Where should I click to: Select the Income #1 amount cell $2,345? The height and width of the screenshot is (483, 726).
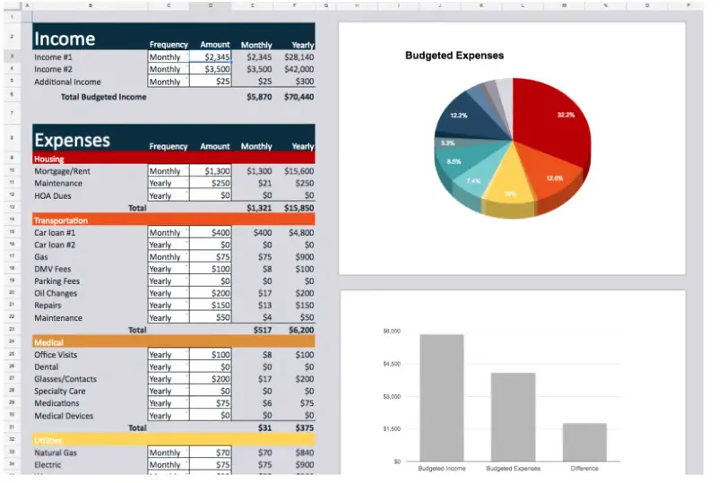(211, 57)
